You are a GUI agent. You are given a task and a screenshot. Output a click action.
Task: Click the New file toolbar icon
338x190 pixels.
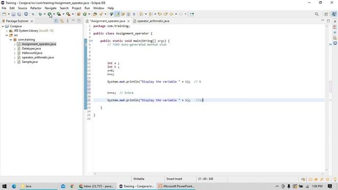4,14
